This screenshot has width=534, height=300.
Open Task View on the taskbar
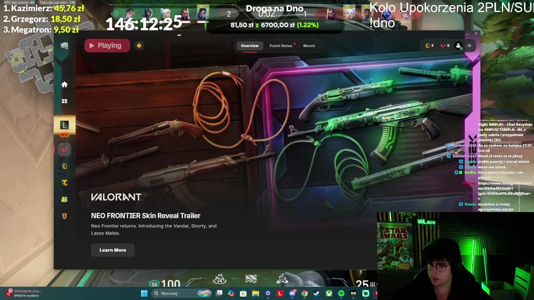click(219, 293)
